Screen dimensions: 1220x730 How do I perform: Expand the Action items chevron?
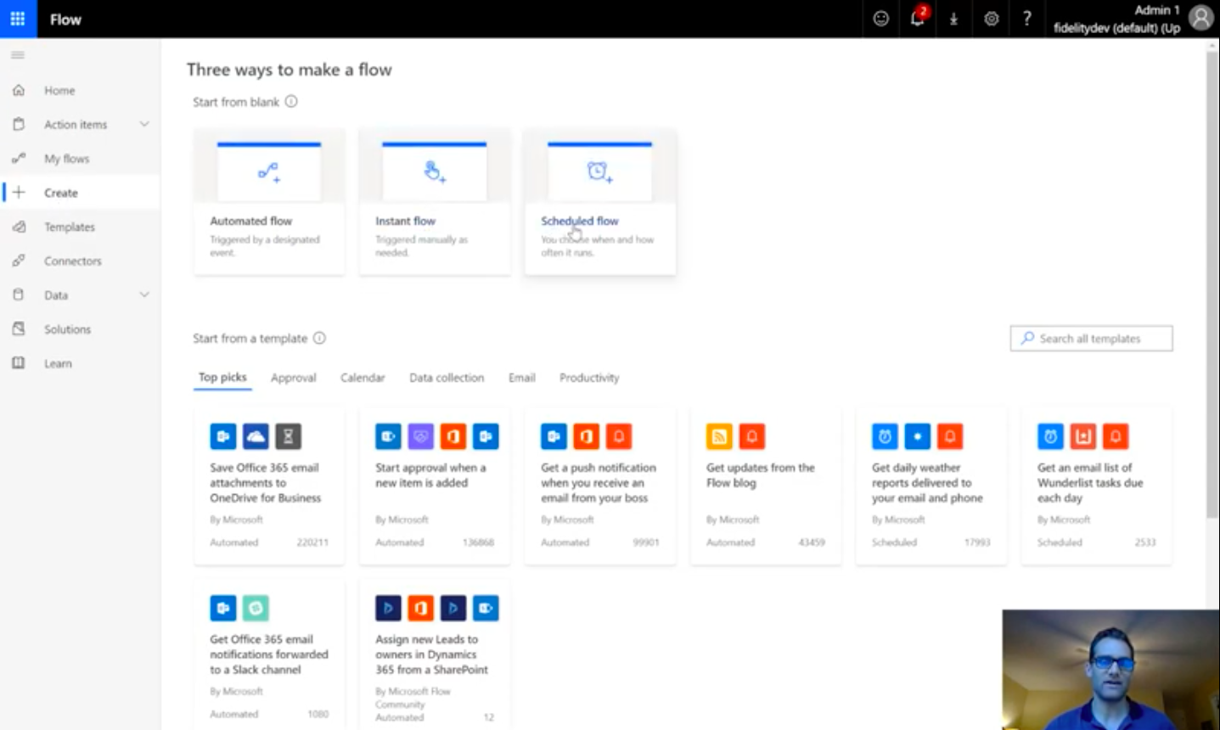coord(144,124)
